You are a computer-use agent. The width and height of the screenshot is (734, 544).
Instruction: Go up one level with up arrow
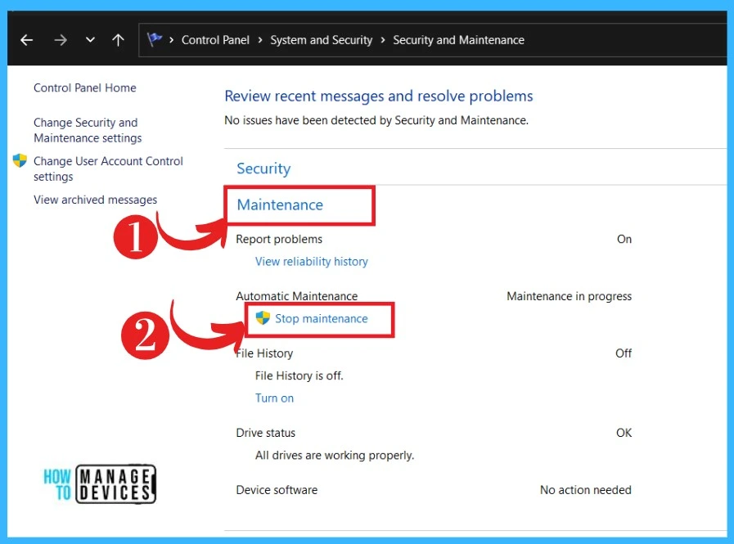(118, 40)
